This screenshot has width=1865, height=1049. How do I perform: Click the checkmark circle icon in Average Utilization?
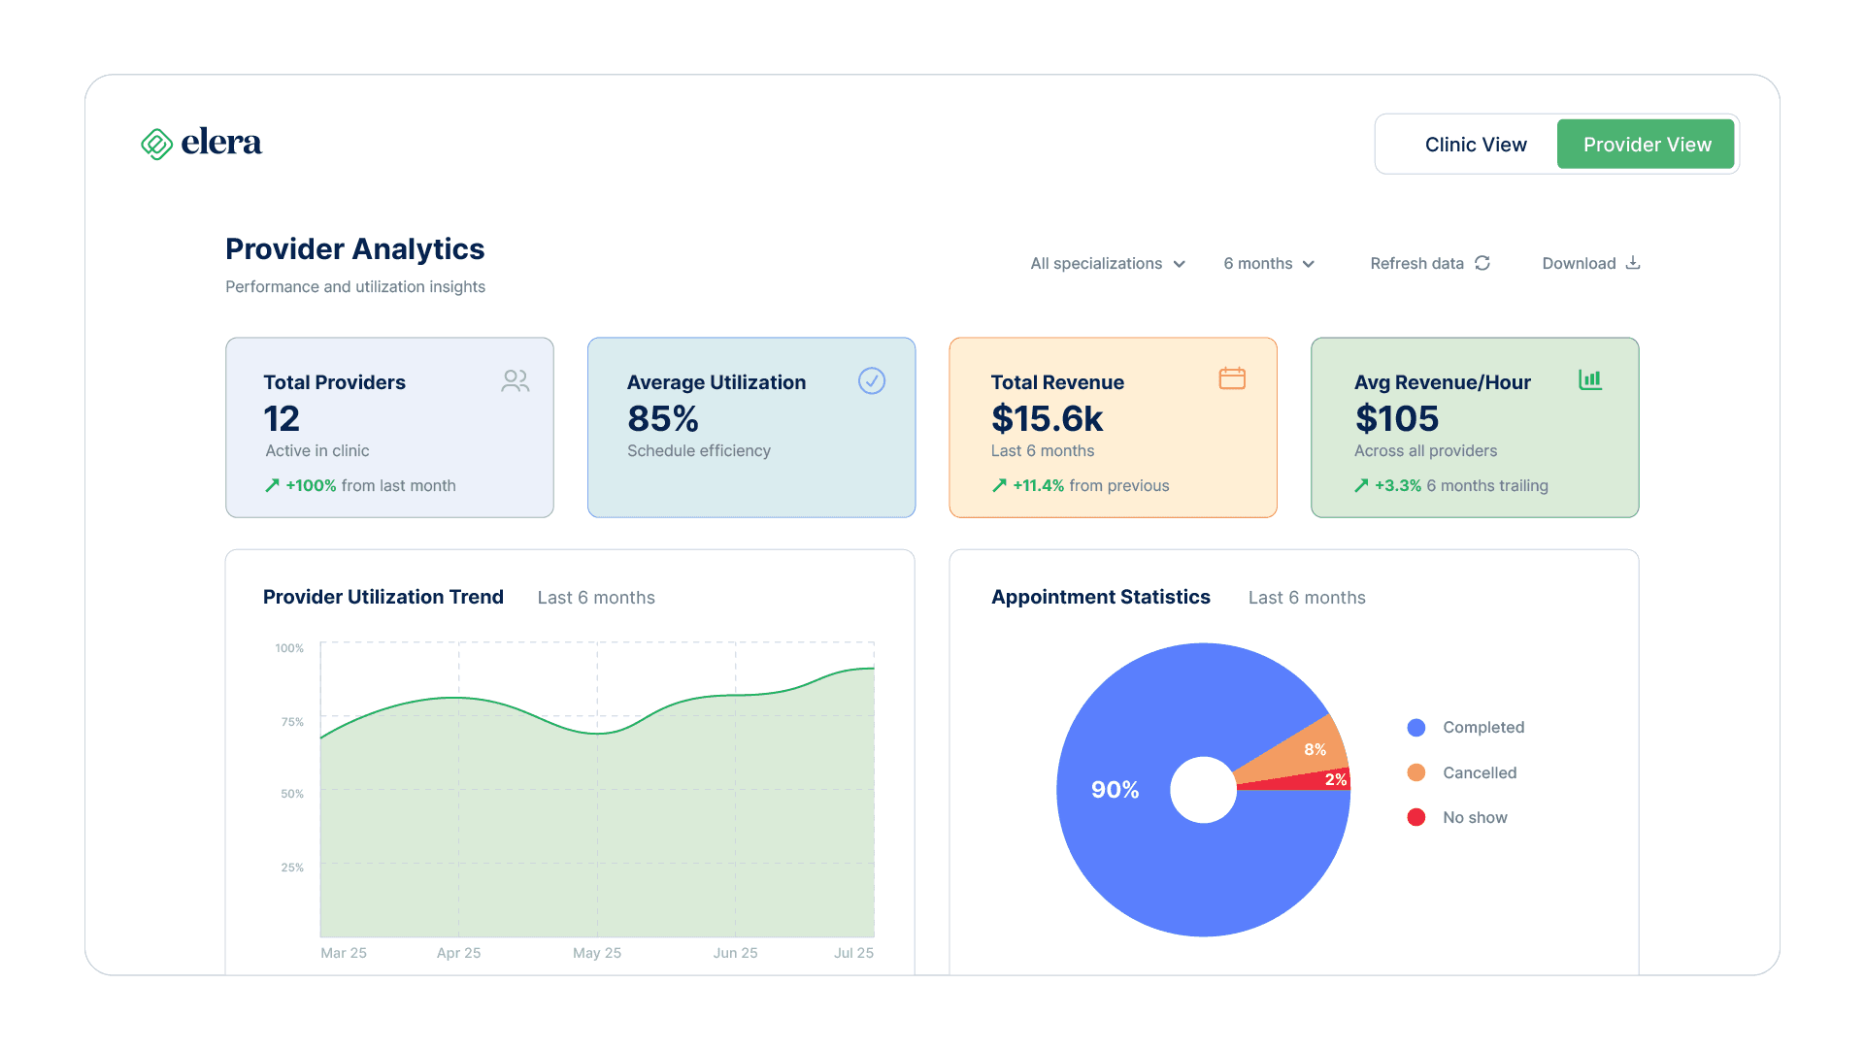872,381
